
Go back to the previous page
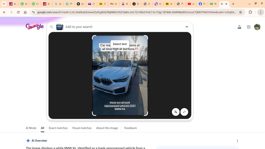(4, 12)
